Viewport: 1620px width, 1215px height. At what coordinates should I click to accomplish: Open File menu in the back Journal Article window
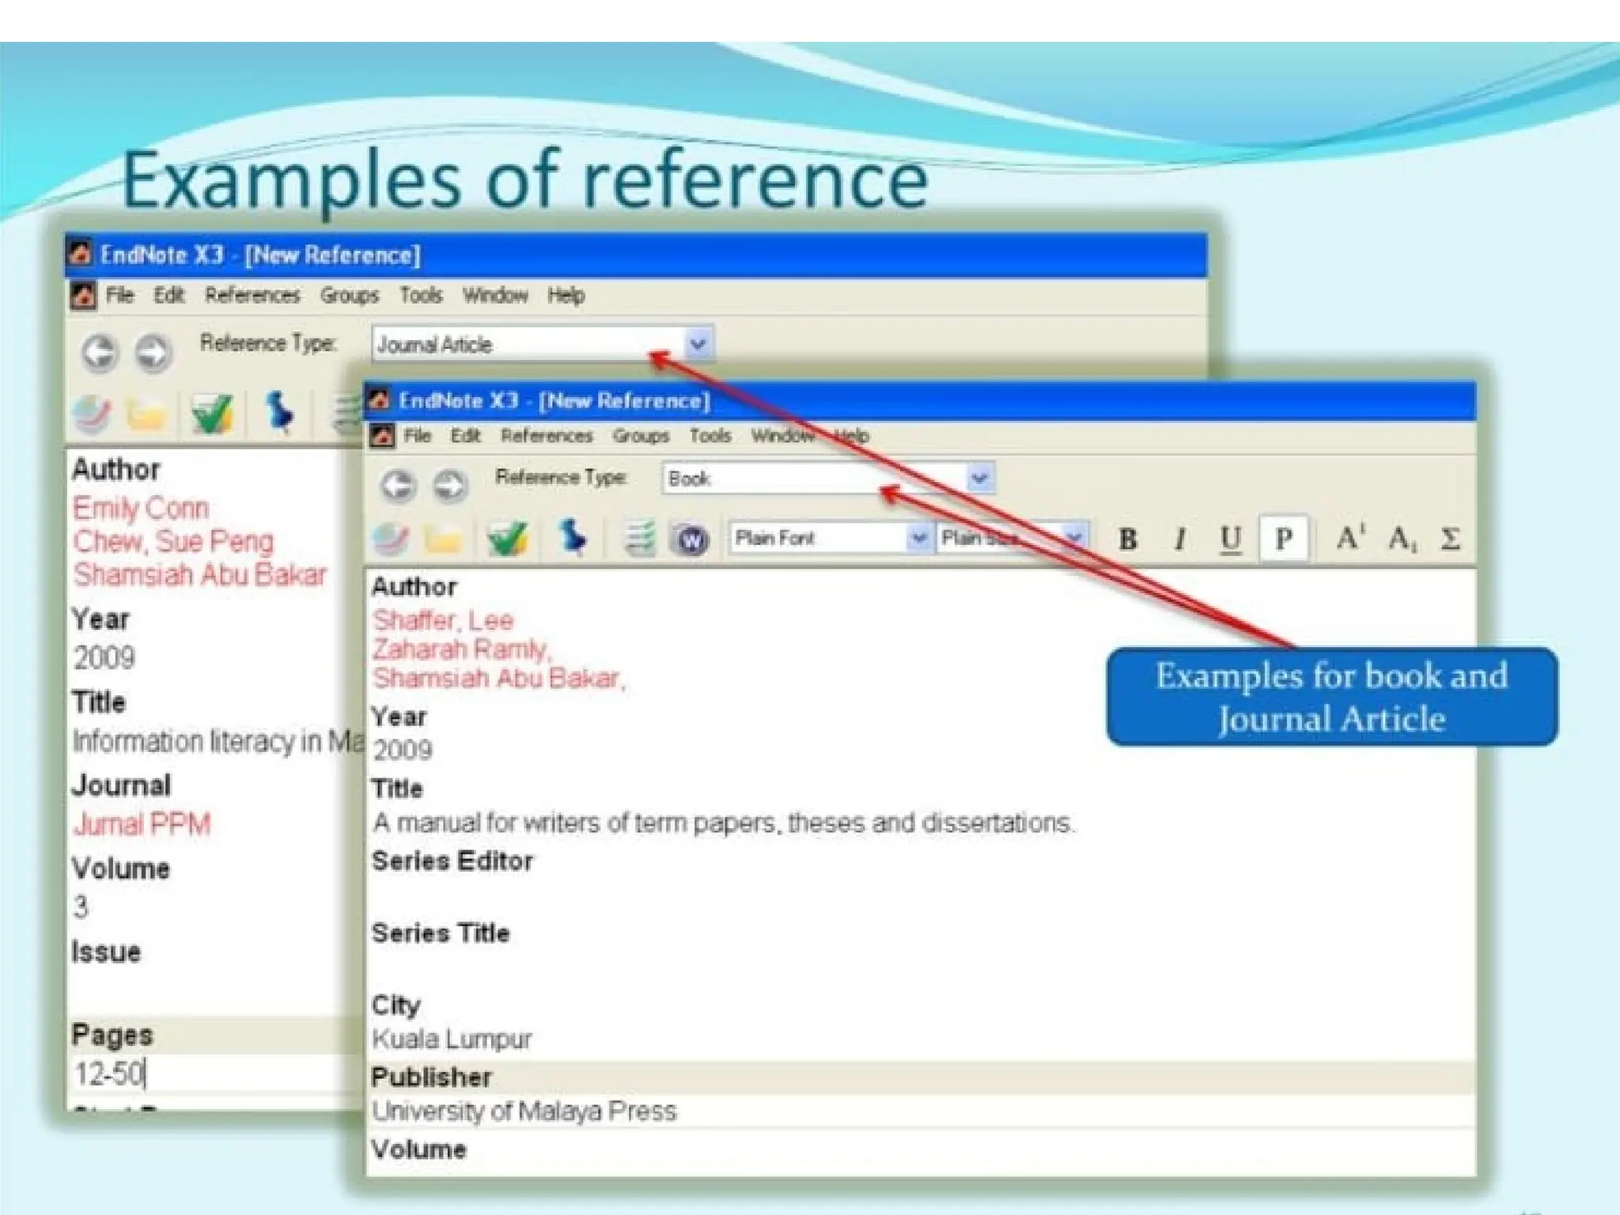tap(120, 295)
